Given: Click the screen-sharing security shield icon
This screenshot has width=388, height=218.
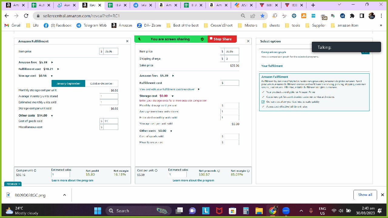Looking at the screenshot, I should pyautogui.click(x=202, y=39).
